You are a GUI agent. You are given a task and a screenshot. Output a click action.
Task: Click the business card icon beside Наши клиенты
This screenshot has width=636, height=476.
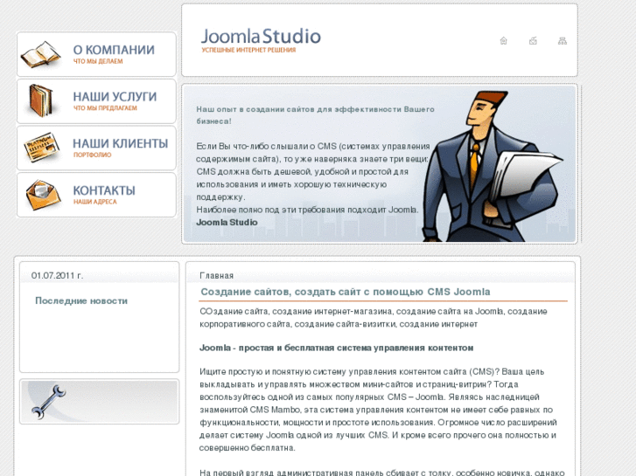pyautogui.click(x=40, y=148)
